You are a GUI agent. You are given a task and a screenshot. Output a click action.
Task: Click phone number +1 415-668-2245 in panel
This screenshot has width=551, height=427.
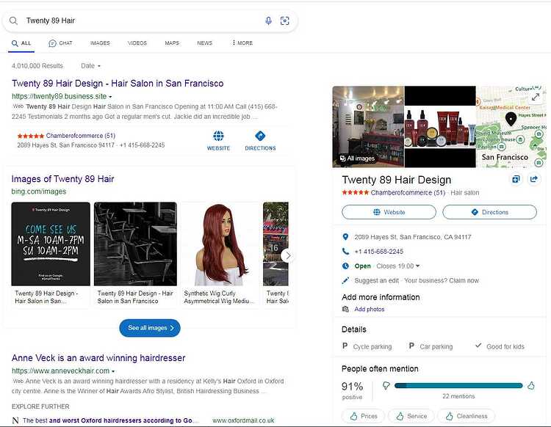pyautogui.click(x=379, y=252)
